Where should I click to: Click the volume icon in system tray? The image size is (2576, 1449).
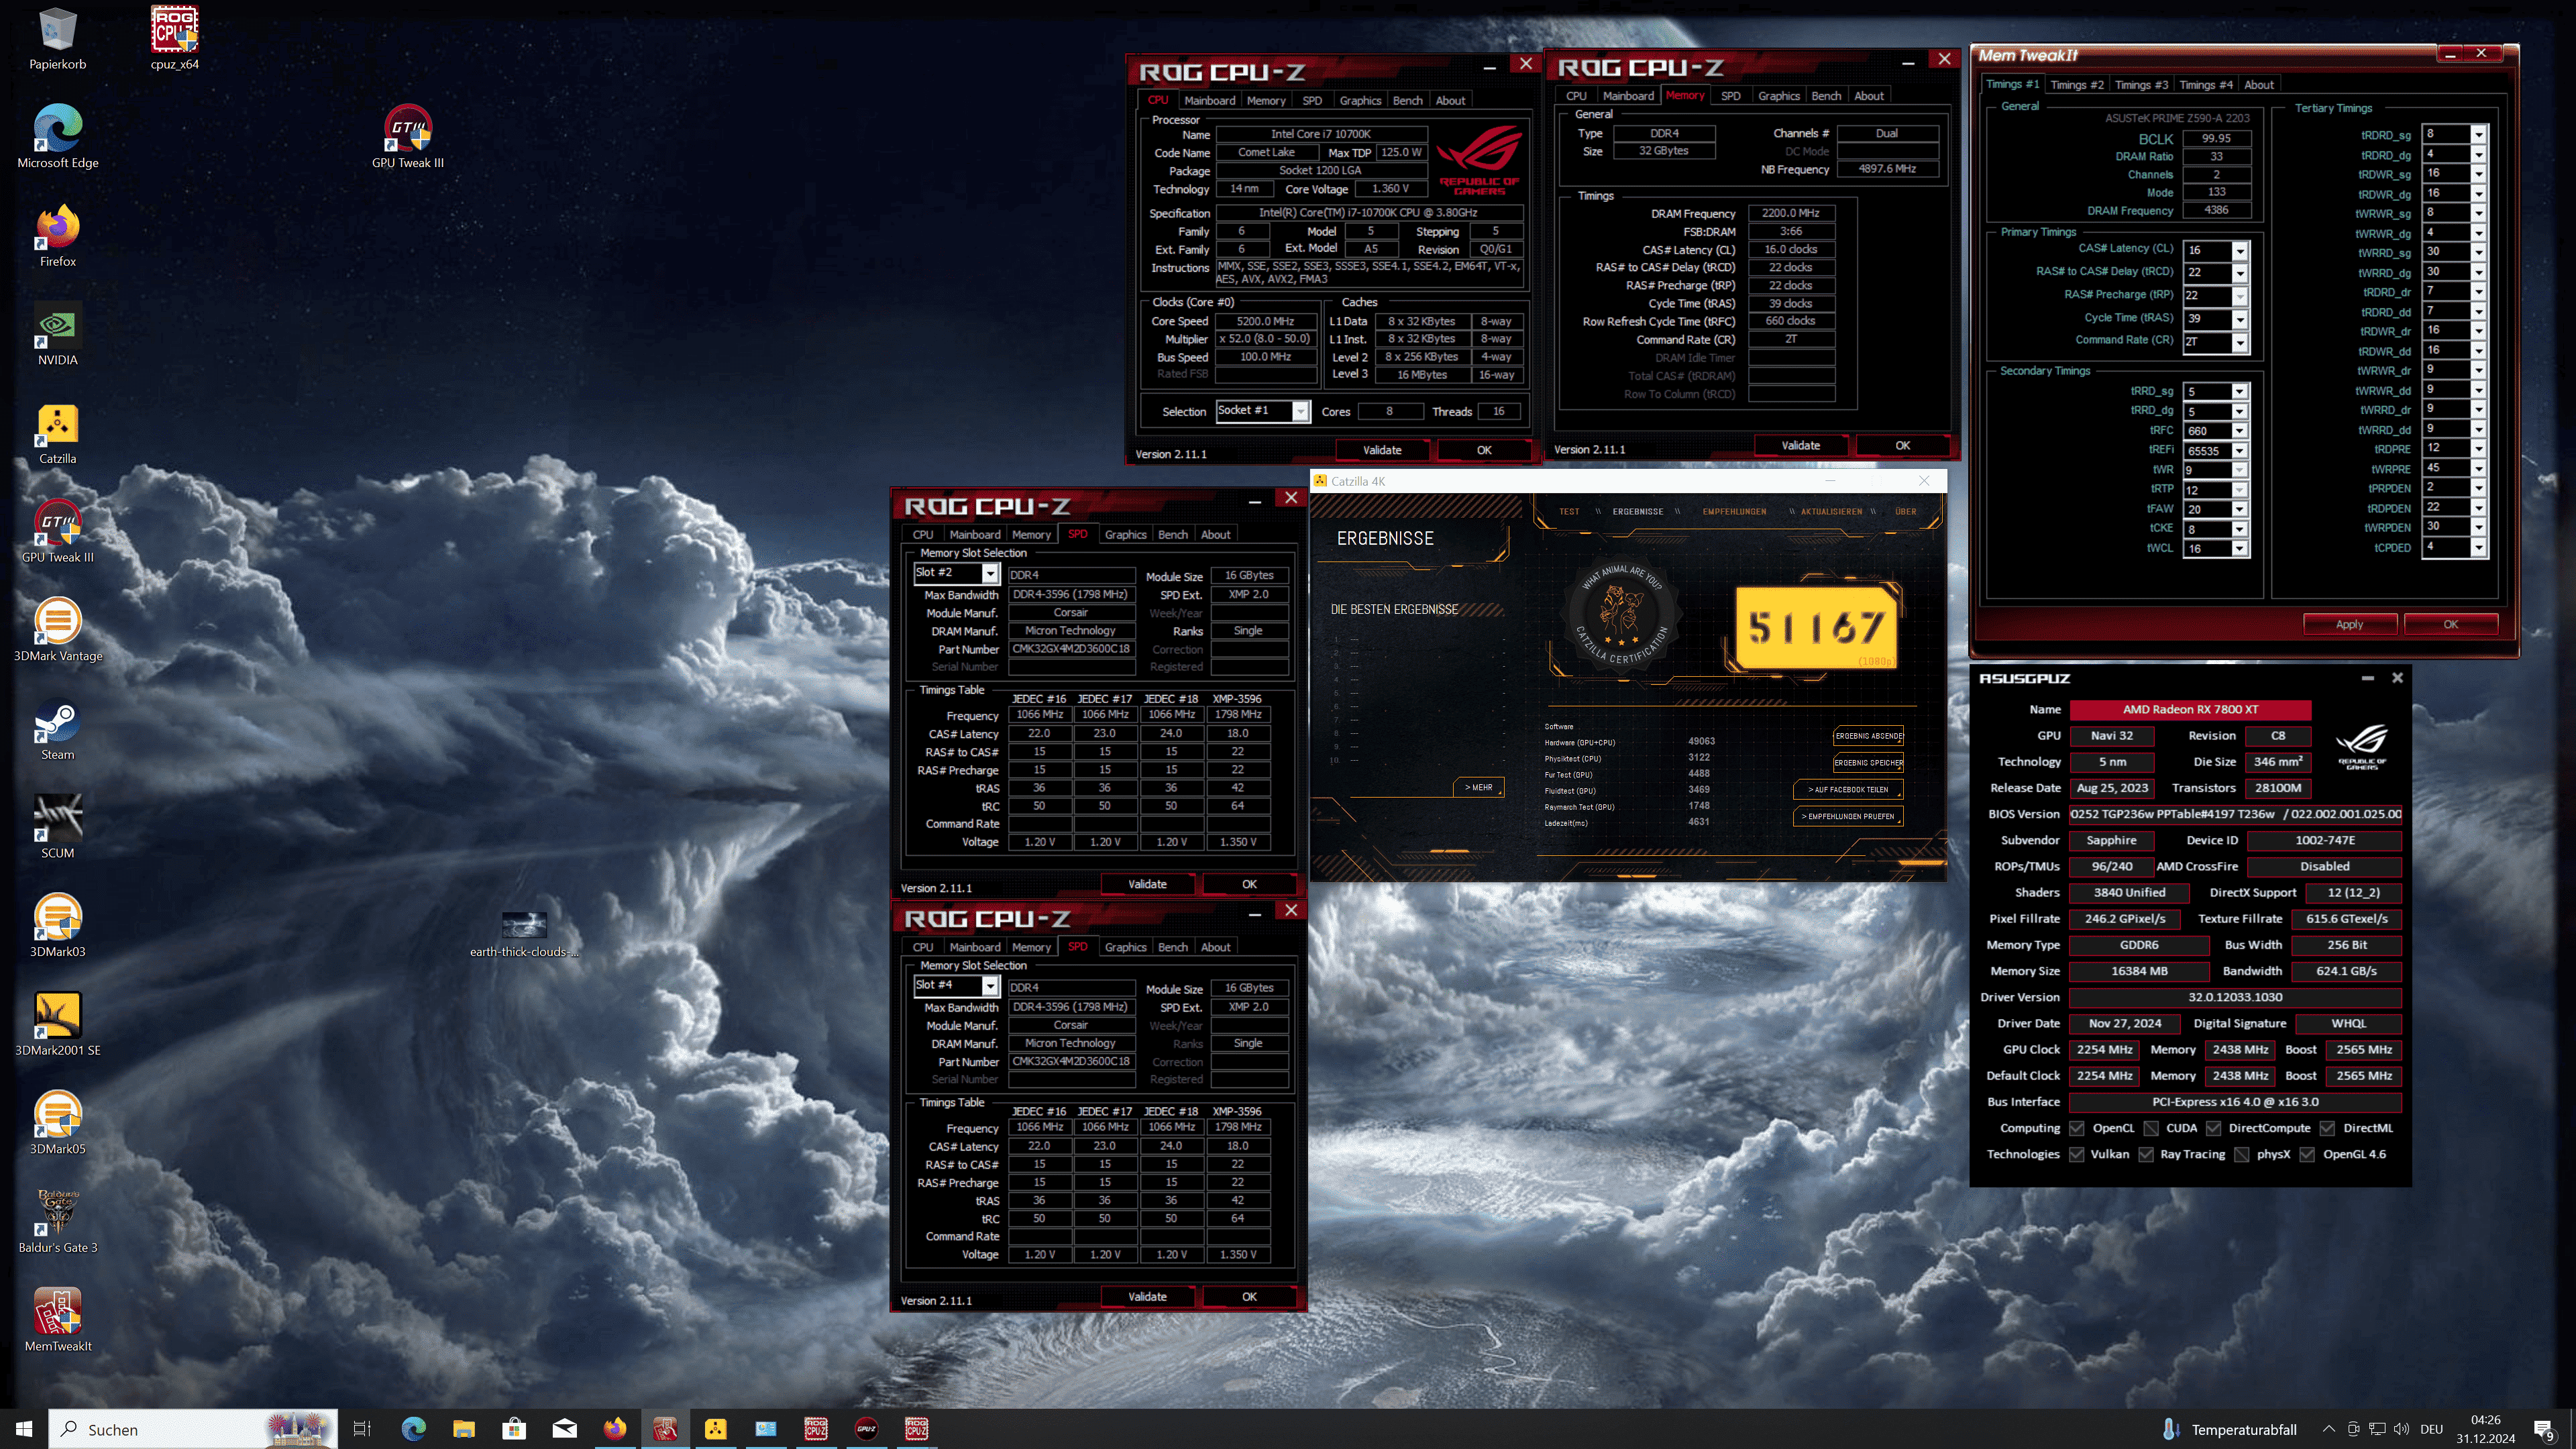point(2401,1429)
